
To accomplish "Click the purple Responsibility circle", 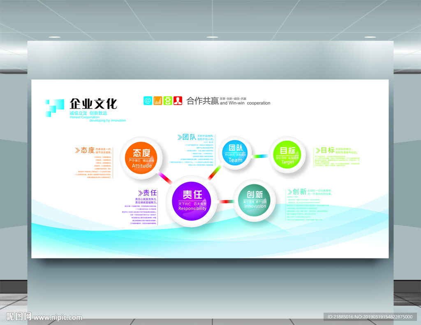I will pos(192,201).
